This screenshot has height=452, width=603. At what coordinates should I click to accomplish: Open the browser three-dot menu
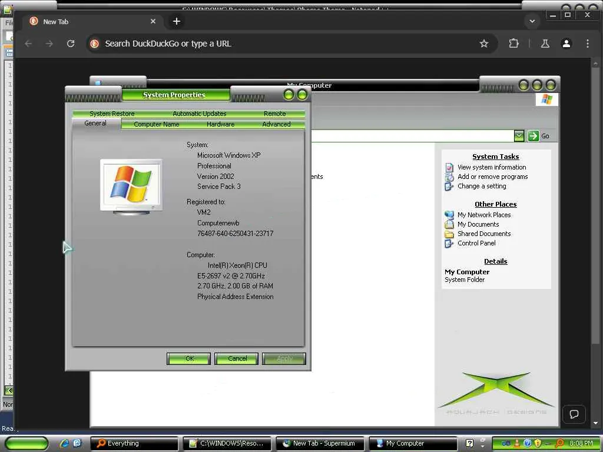[587, 44]
